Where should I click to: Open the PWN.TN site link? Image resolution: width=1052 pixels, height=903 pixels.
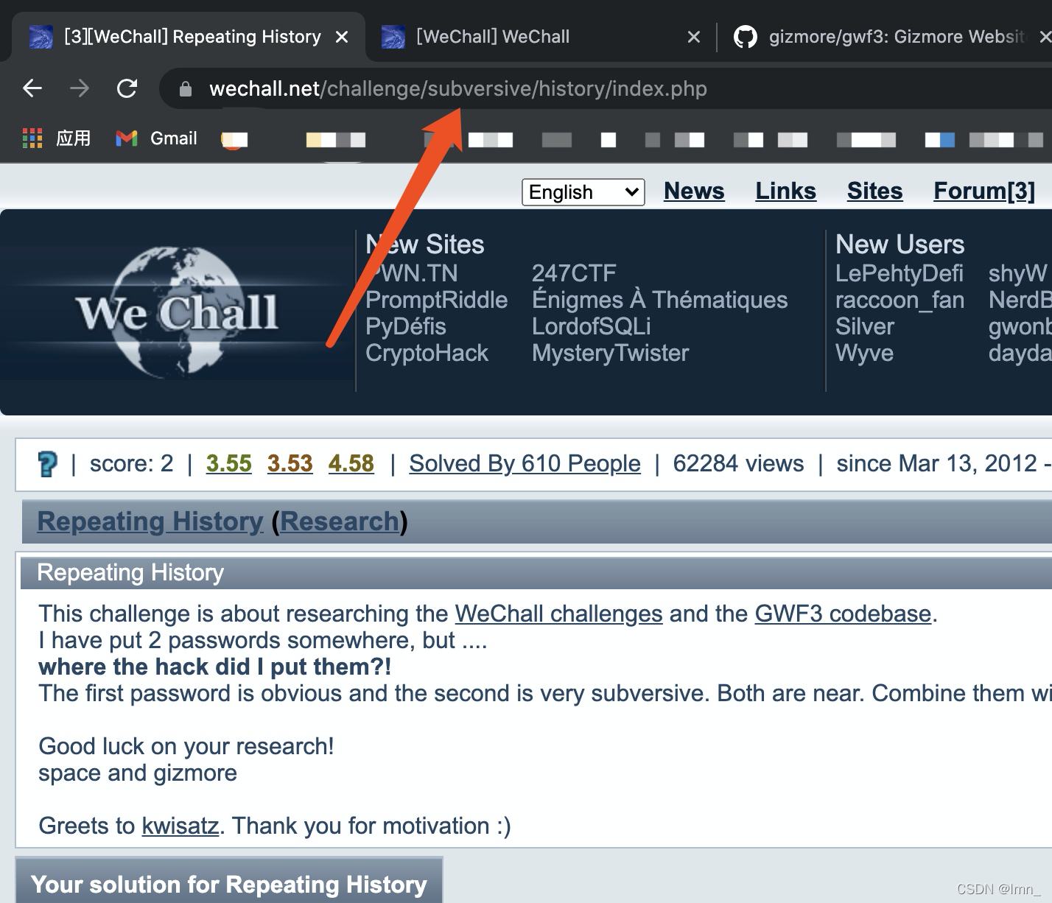412,273
